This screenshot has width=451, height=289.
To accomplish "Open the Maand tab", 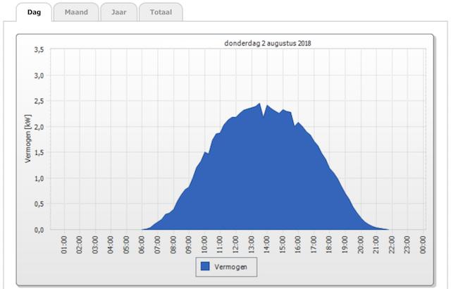I will pos(75,12).
